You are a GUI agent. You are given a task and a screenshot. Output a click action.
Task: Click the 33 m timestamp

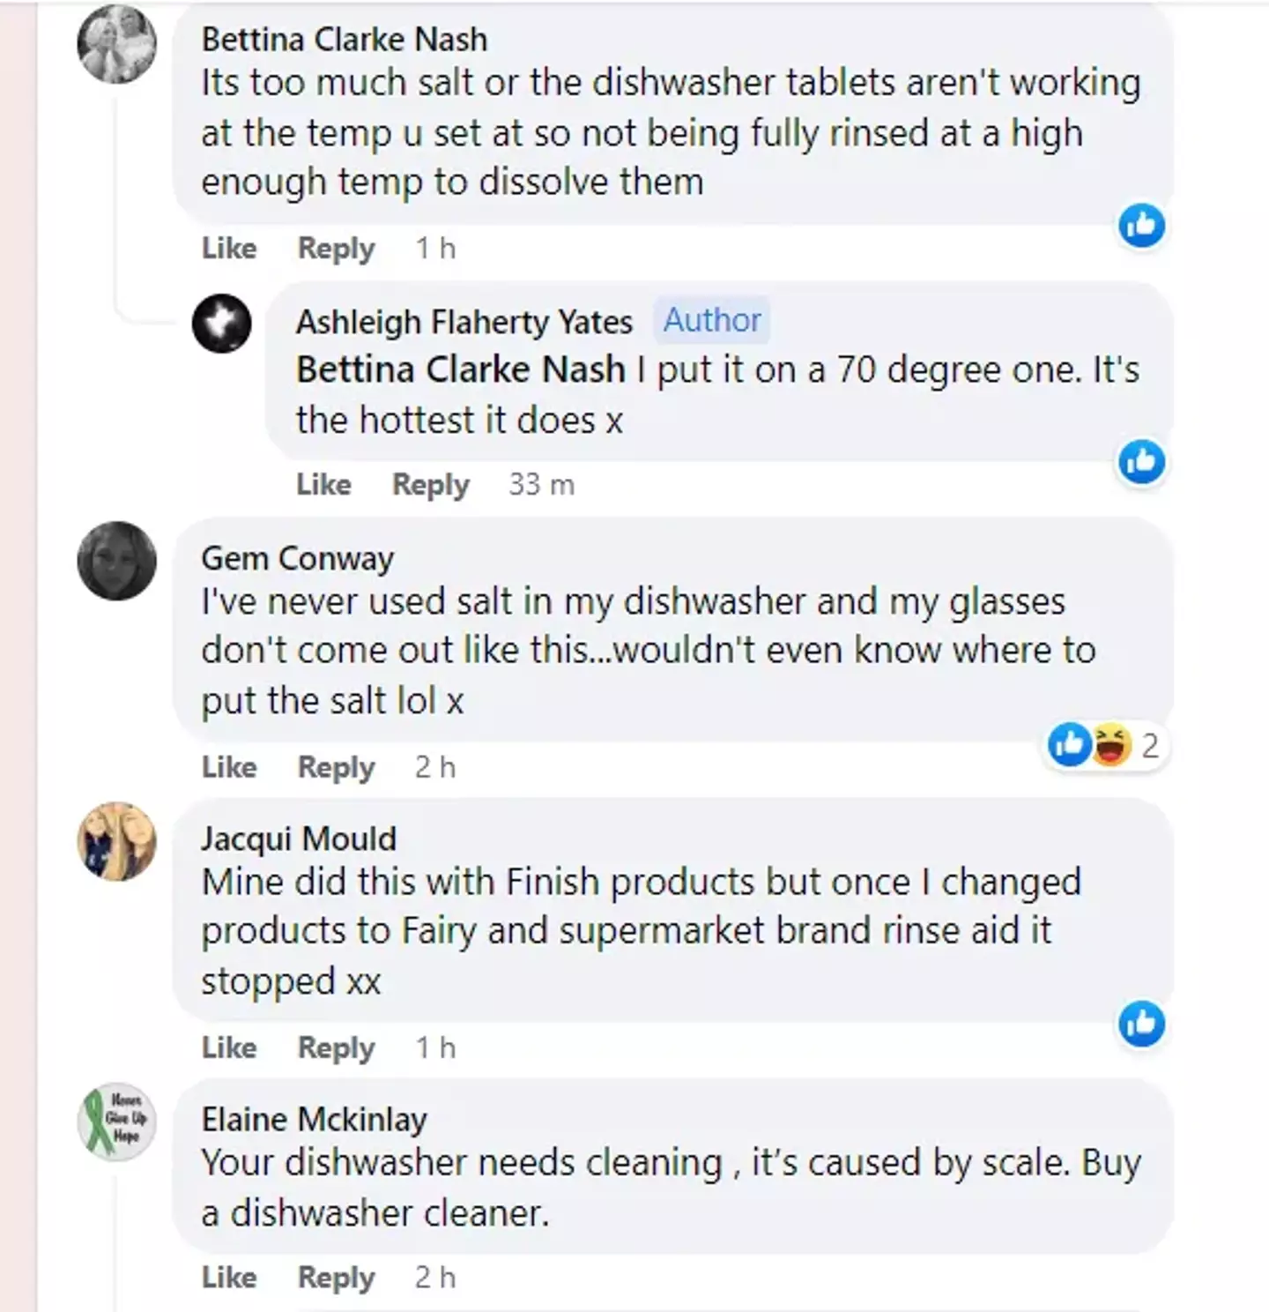pyautogui.click(x=541, y=484)
